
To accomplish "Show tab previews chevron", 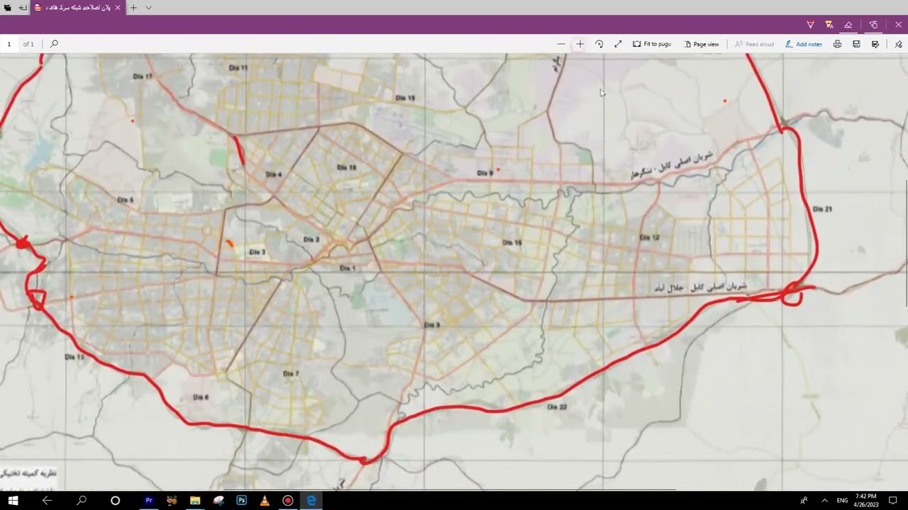I will [148, 8].
